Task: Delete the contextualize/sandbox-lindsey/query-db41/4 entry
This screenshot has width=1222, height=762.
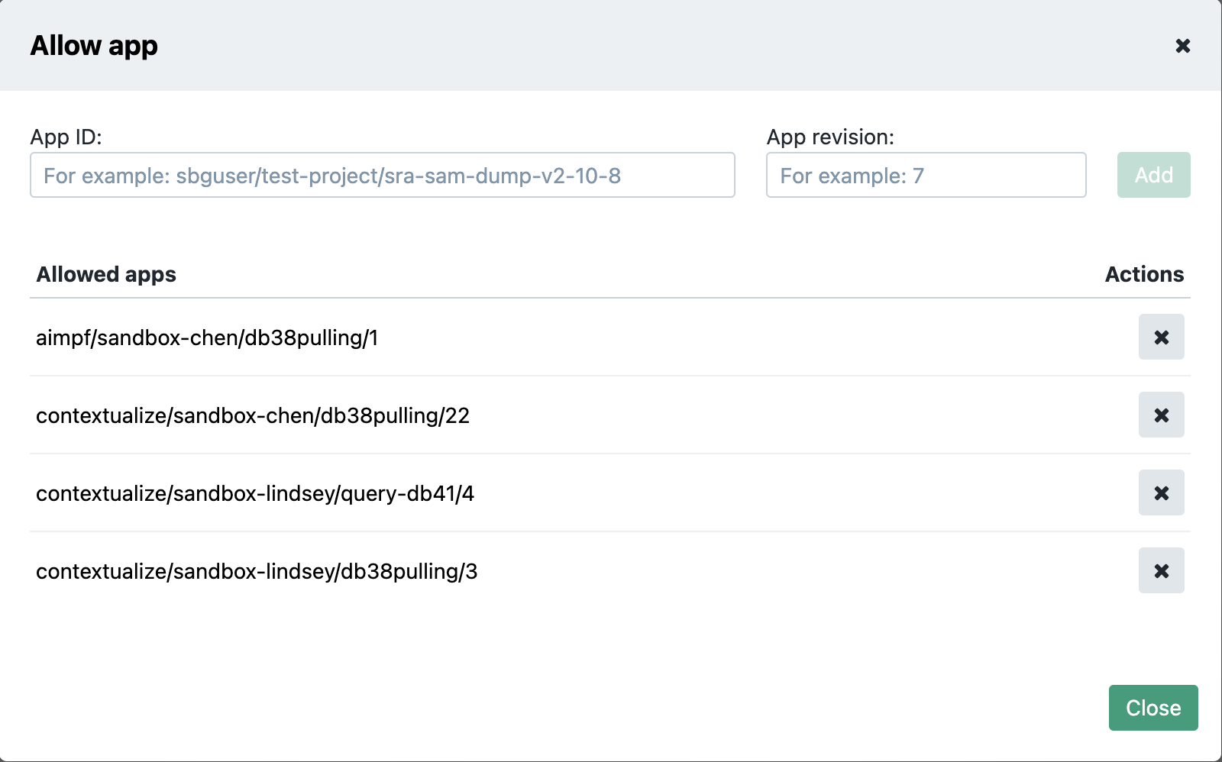Action: pos(1161,492)
